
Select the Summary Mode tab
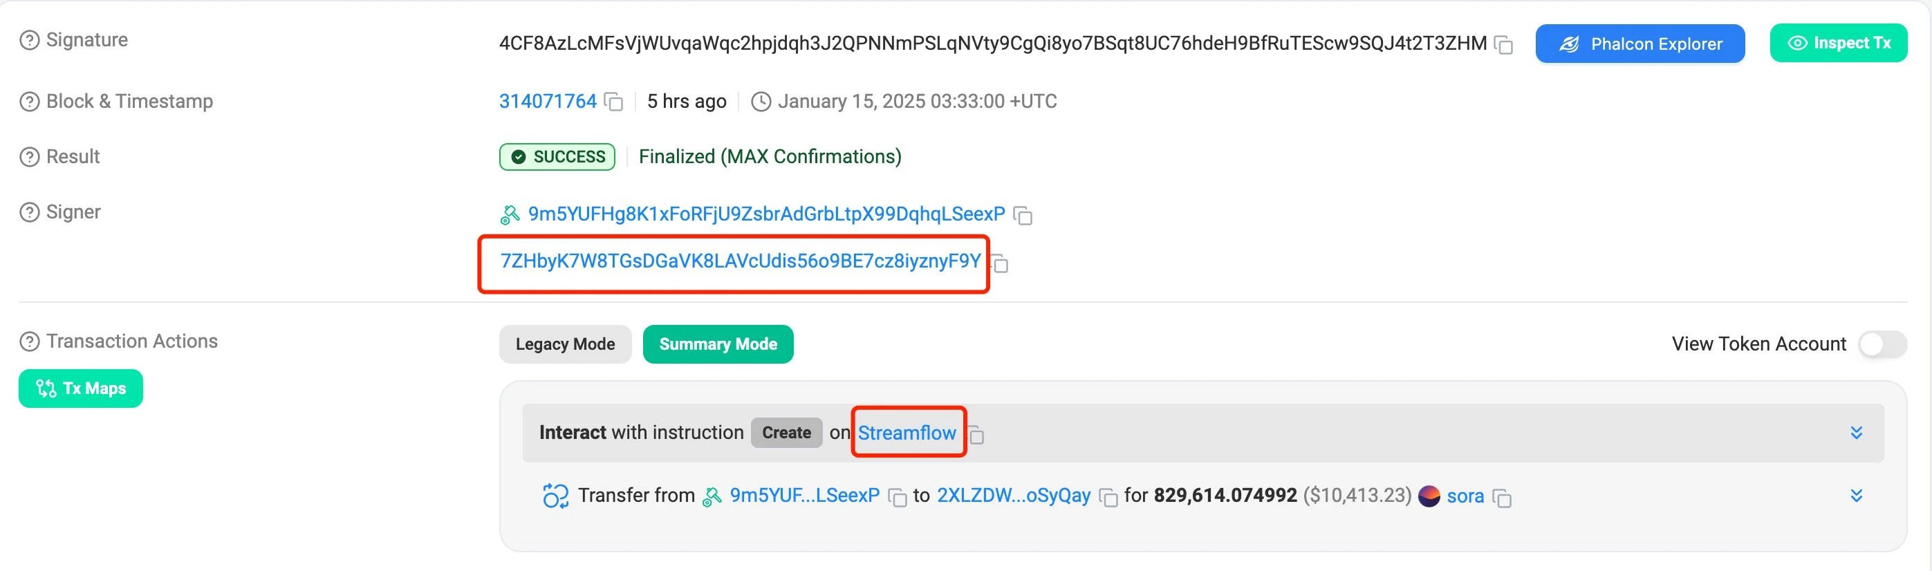(x=718, y=345)
